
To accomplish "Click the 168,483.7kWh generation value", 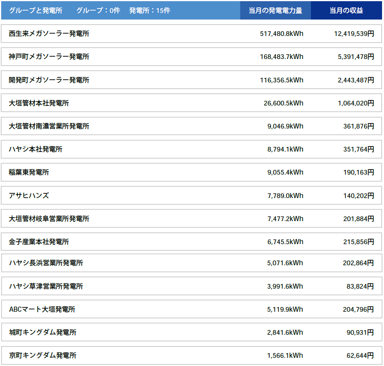I will [x=282, y=57].
